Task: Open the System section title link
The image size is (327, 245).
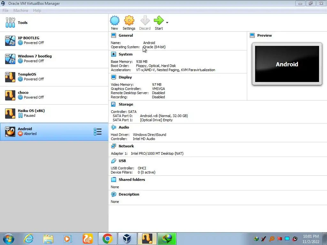Action: click(125, 54)
